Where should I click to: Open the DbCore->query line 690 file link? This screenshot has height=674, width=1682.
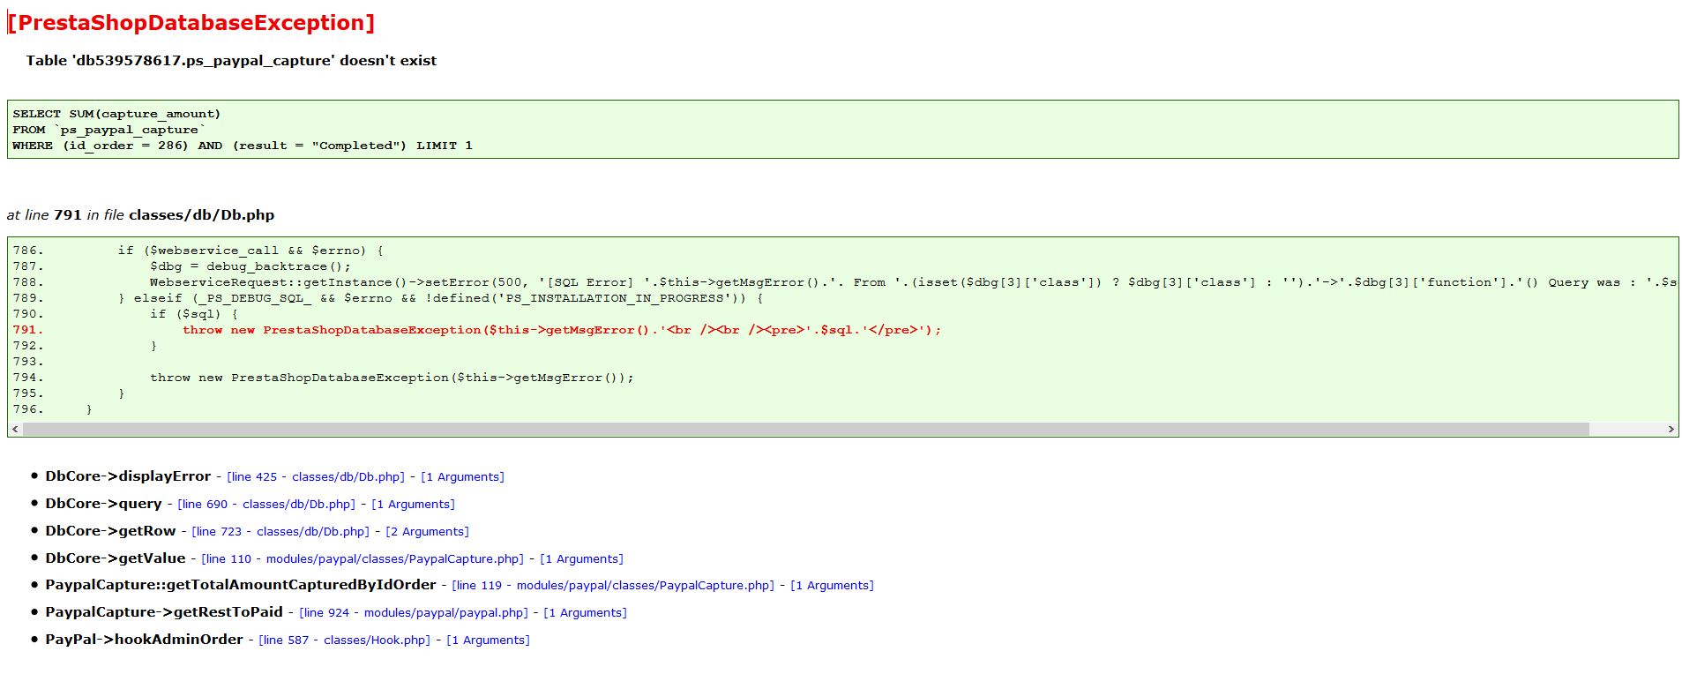[266, 505]
